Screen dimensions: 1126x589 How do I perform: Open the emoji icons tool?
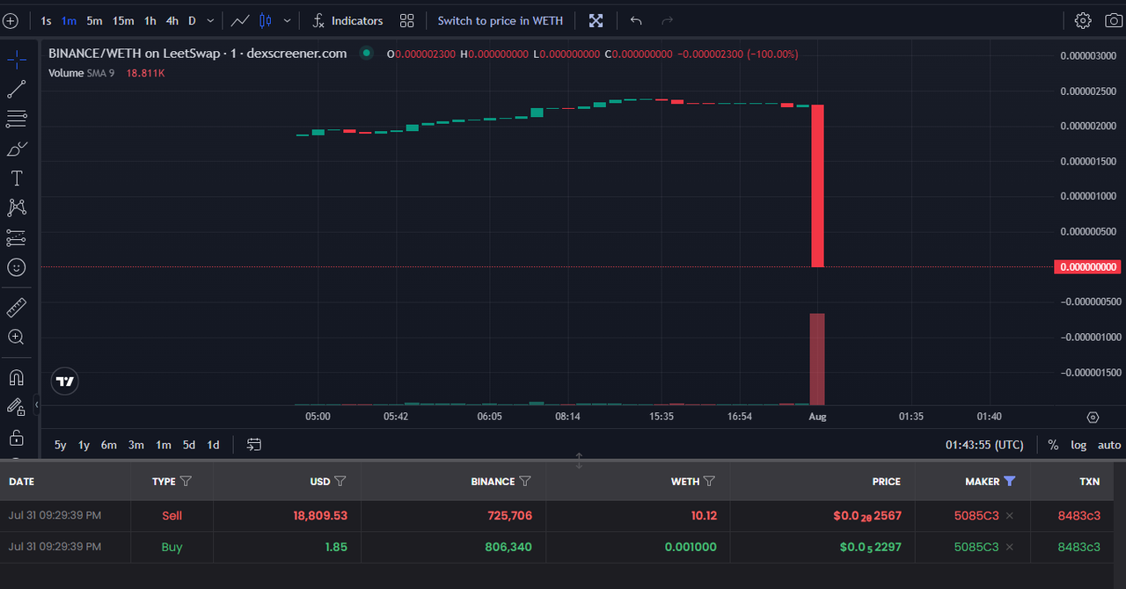coord(16,267)
